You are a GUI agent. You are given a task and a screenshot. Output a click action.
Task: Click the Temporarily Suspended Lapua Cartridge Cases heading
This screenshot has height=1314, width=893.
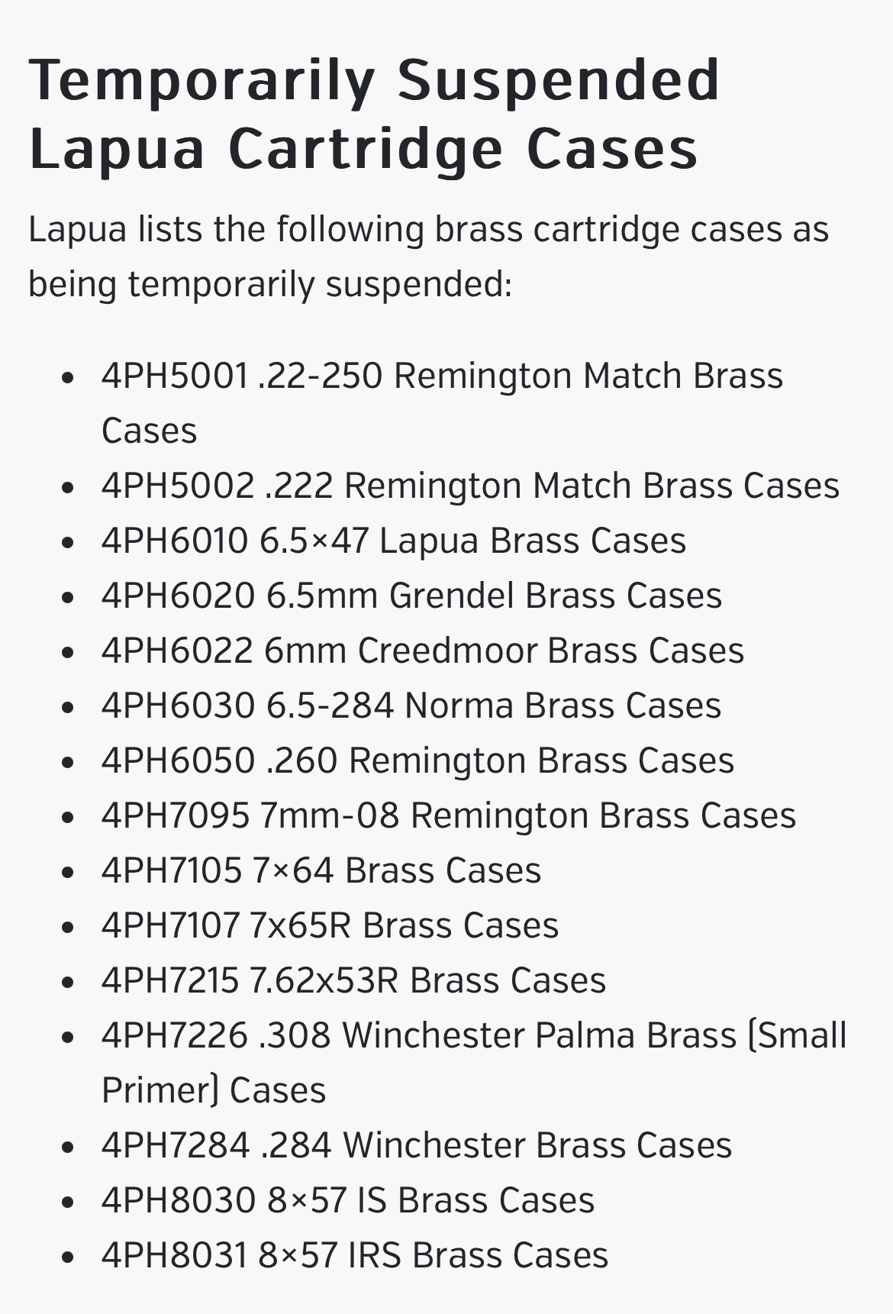point(374,115)
